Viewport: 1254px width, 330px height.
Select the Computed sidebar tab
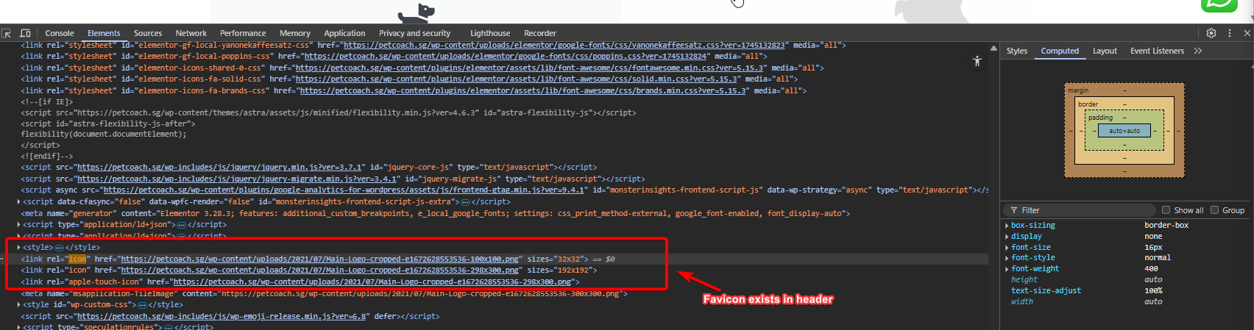1060,51
